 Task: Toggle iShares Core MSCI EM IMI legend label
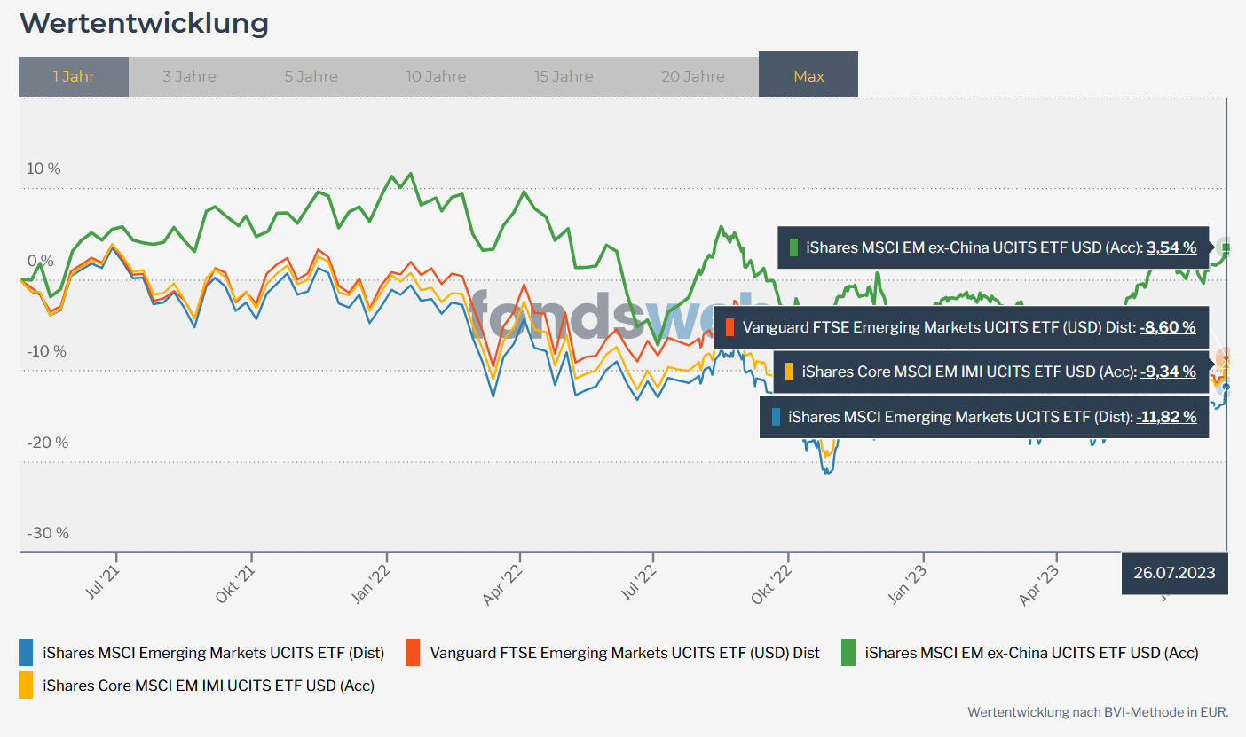point(209,686)
